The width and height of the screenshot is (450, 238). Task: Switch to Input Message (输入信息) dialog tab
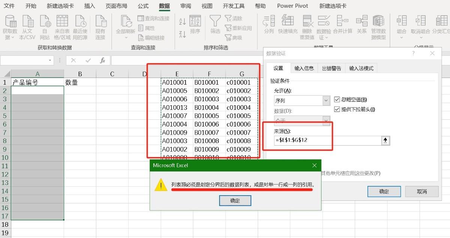304,68
